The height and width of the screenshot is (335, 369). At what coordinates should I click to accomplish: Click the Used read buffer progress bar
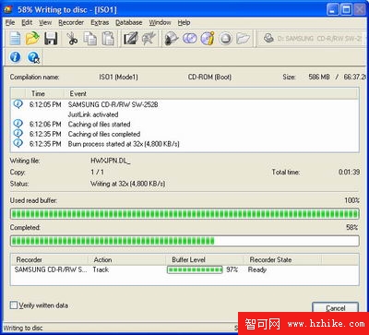(184, 213)
